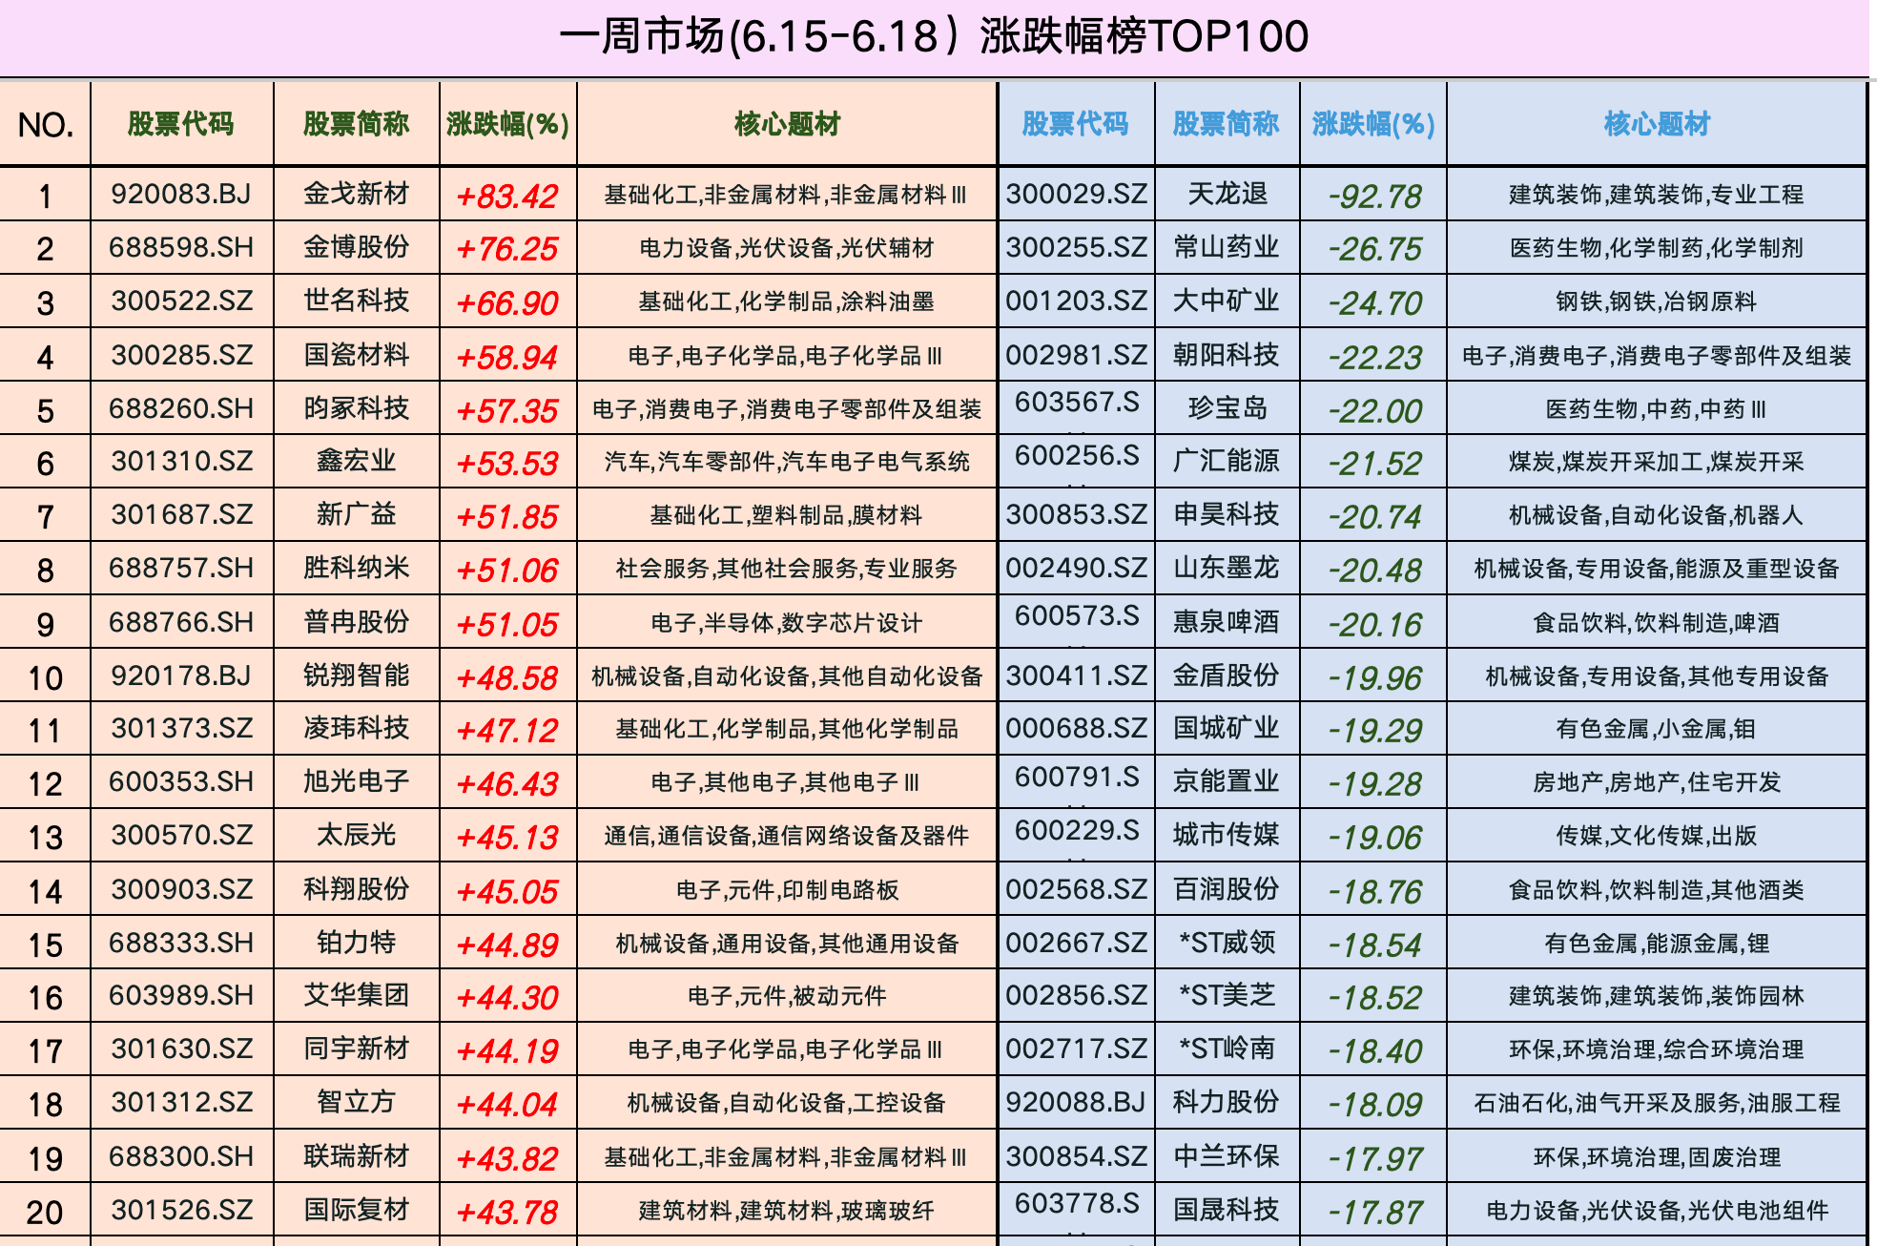Select stock name 中兰环保
Screen dimensions: 1877x1246
click(1227, 1156)
